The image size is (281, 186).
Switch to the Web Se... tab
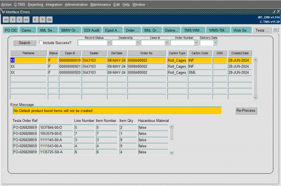[x=241, y=30]
